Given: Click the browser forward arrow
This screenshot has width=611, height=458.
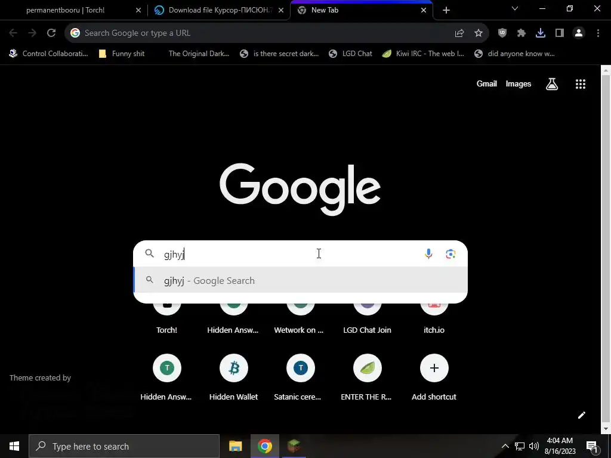Looking at the screenshot, I should 32,33.
